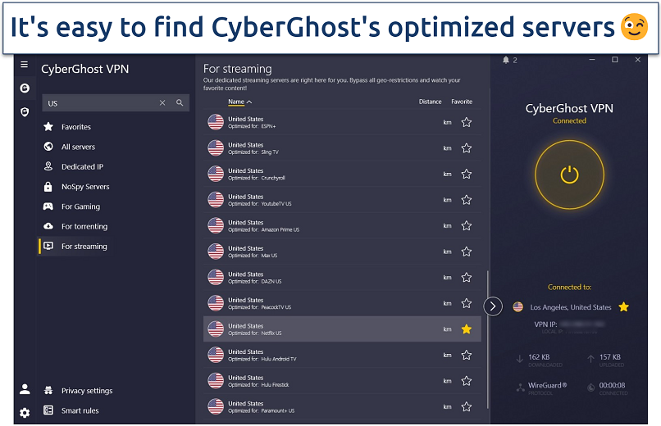Click the 00:00:08 connected timer

(612, 385)
